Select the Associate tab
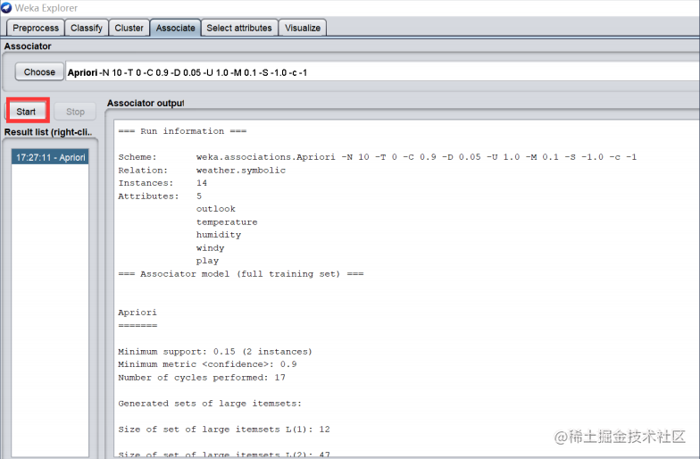 [175, 28]
